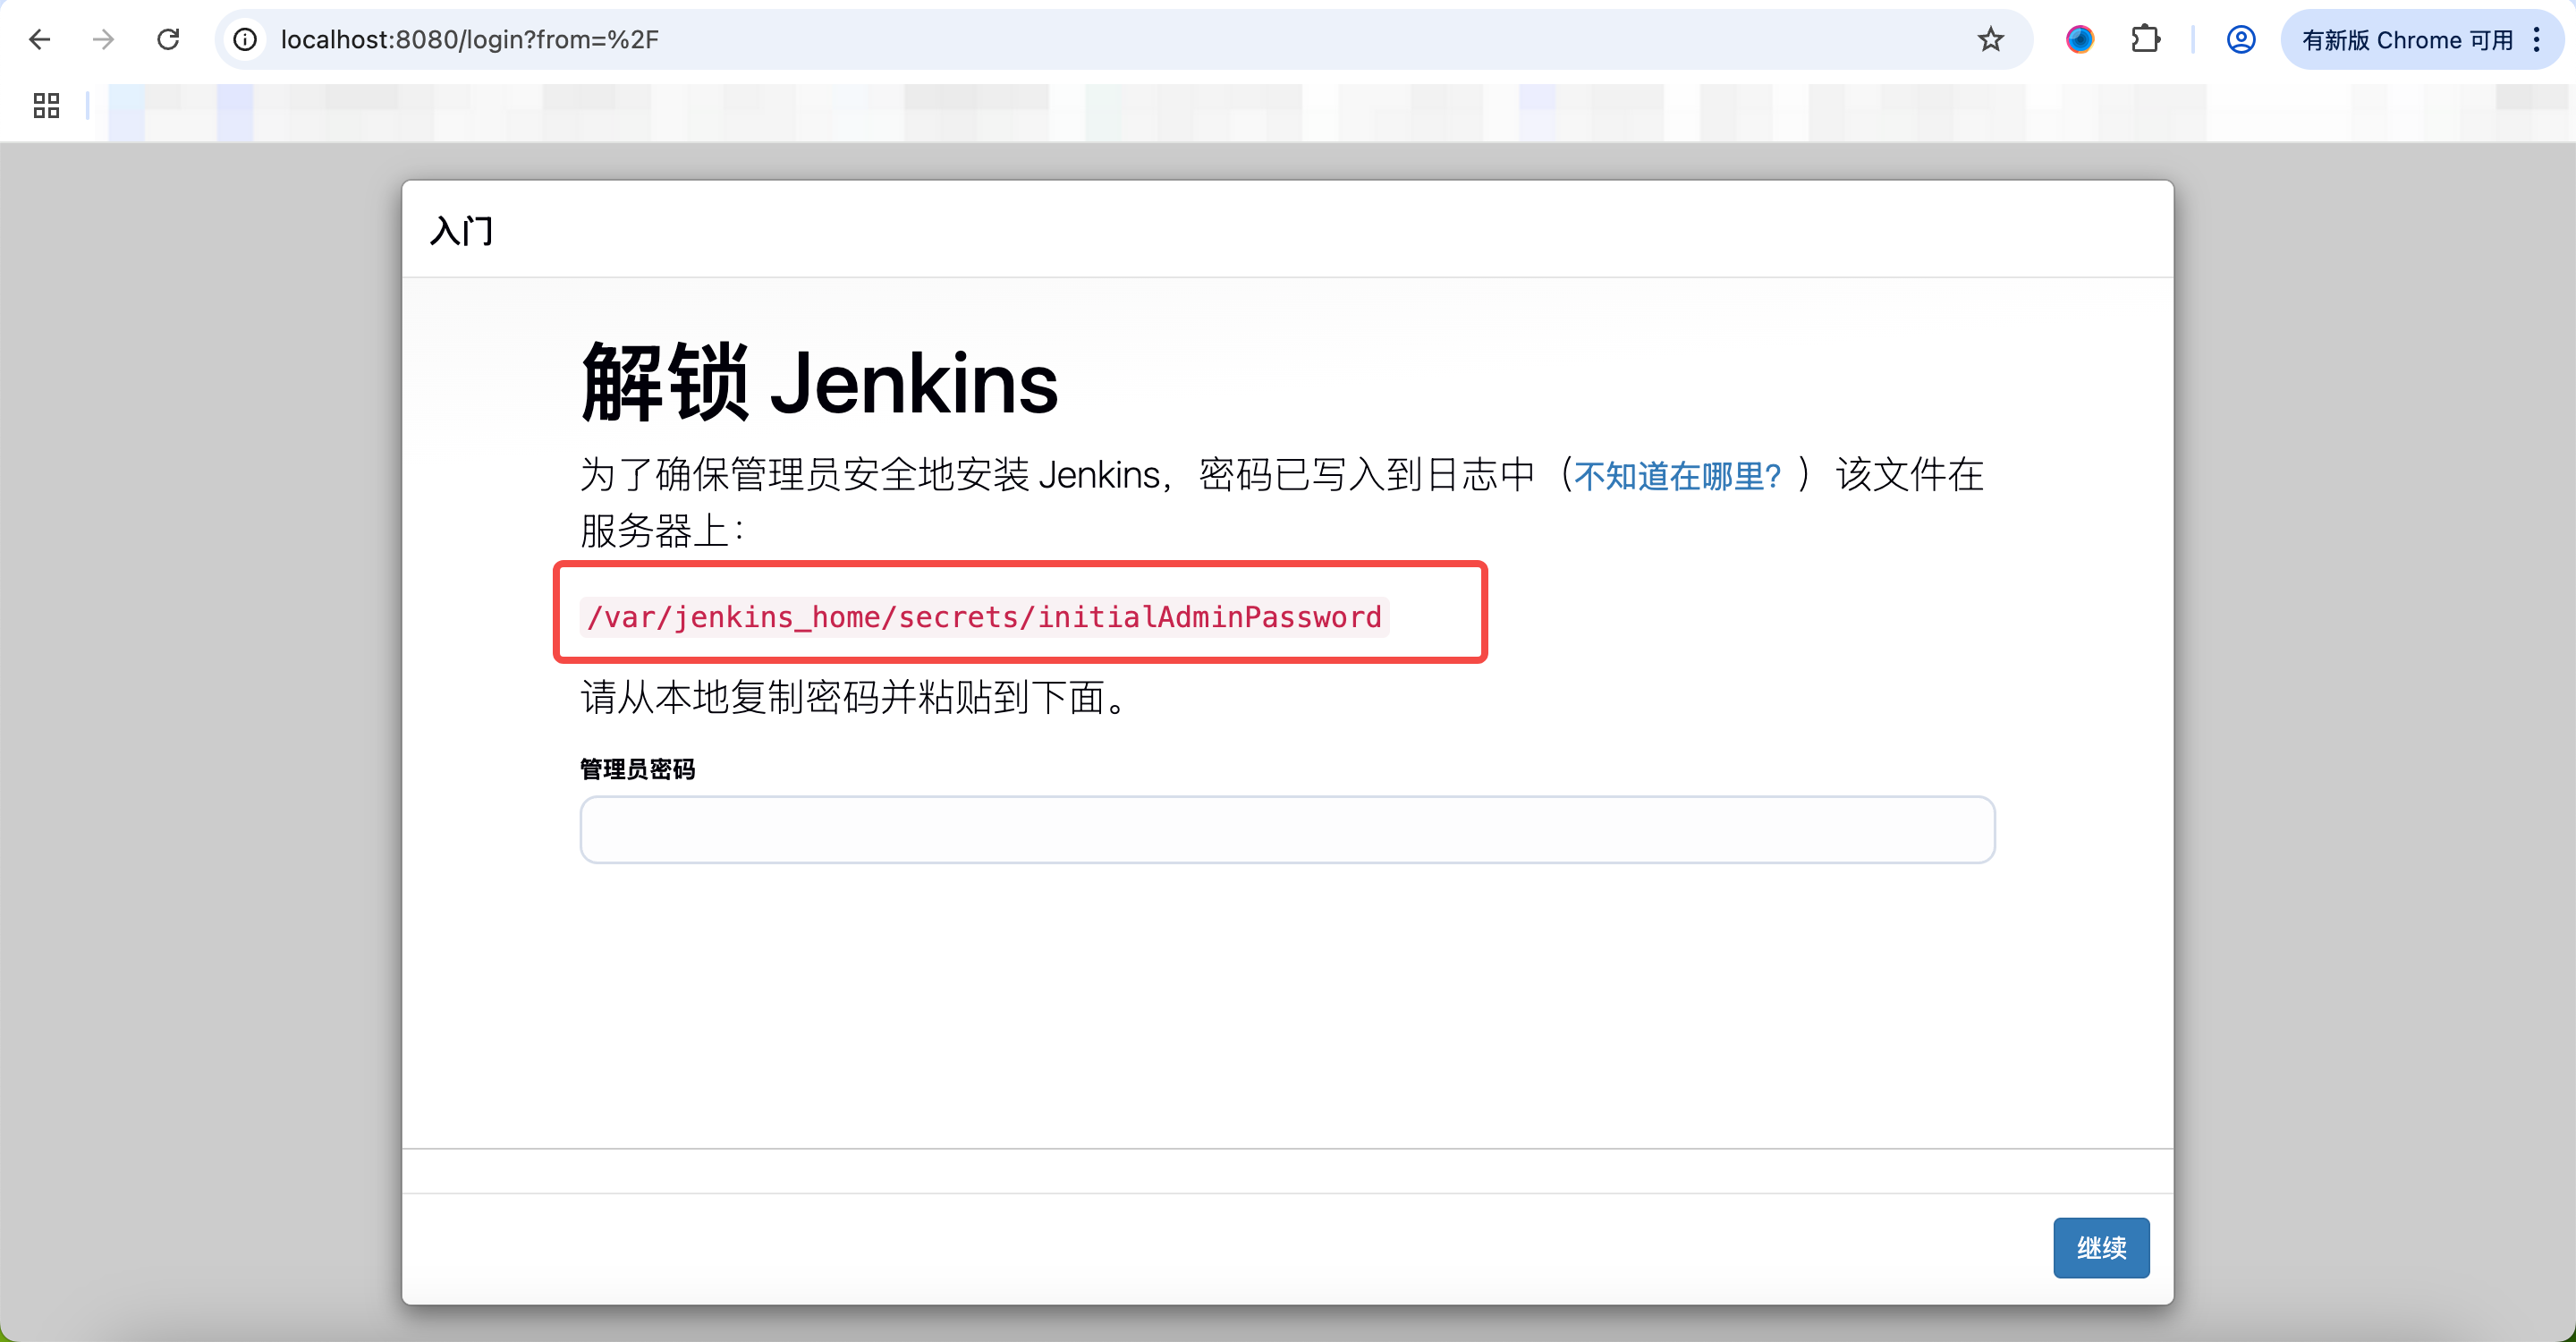This screenshot has width=2576, height=1342.
Task: Click the 继续 continue button
Action: coord(2101,1247)
